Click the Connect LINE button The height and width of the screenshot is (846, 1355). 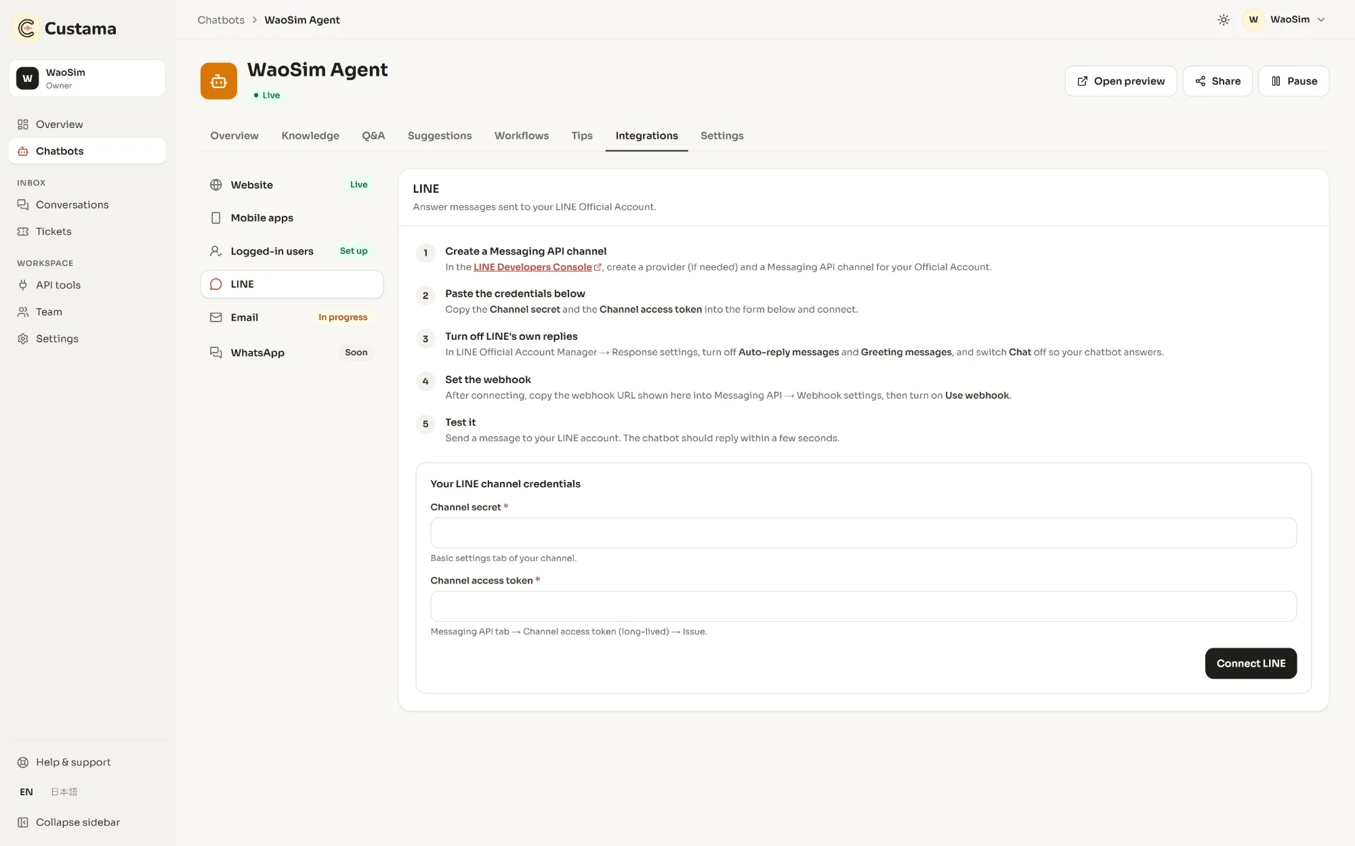[1251, 663]
